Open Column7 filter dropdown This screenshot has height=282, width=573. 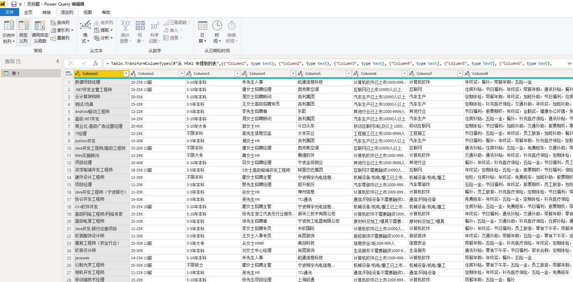click(460, 74)
